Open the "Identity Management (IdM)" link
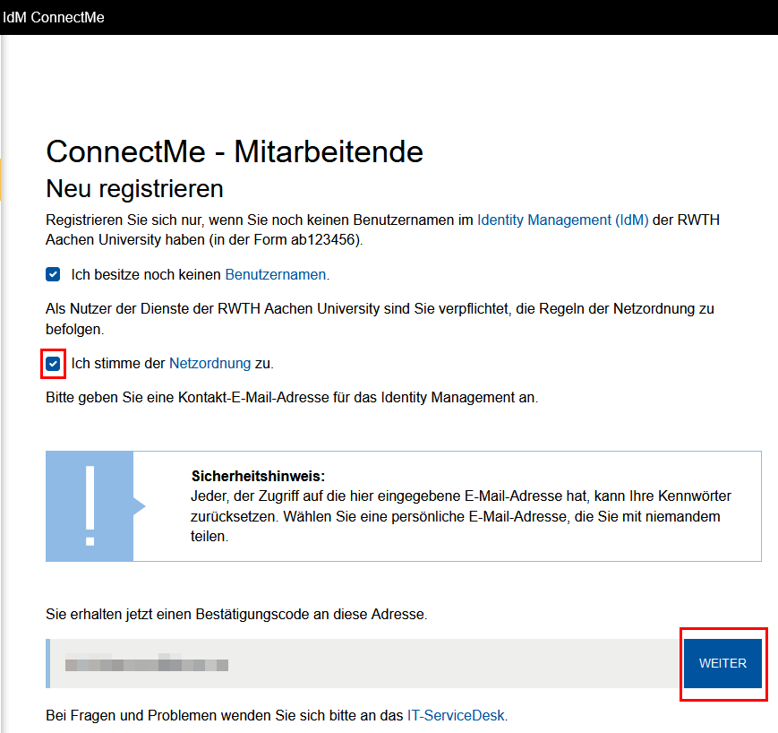The image size is (778, 733). click(x=561, y=220)
